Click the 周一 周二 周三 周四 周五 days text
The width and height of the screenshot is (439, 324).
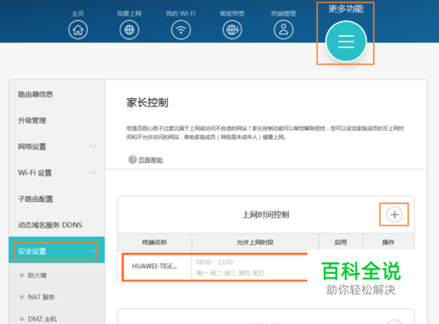tap(230, 273)
